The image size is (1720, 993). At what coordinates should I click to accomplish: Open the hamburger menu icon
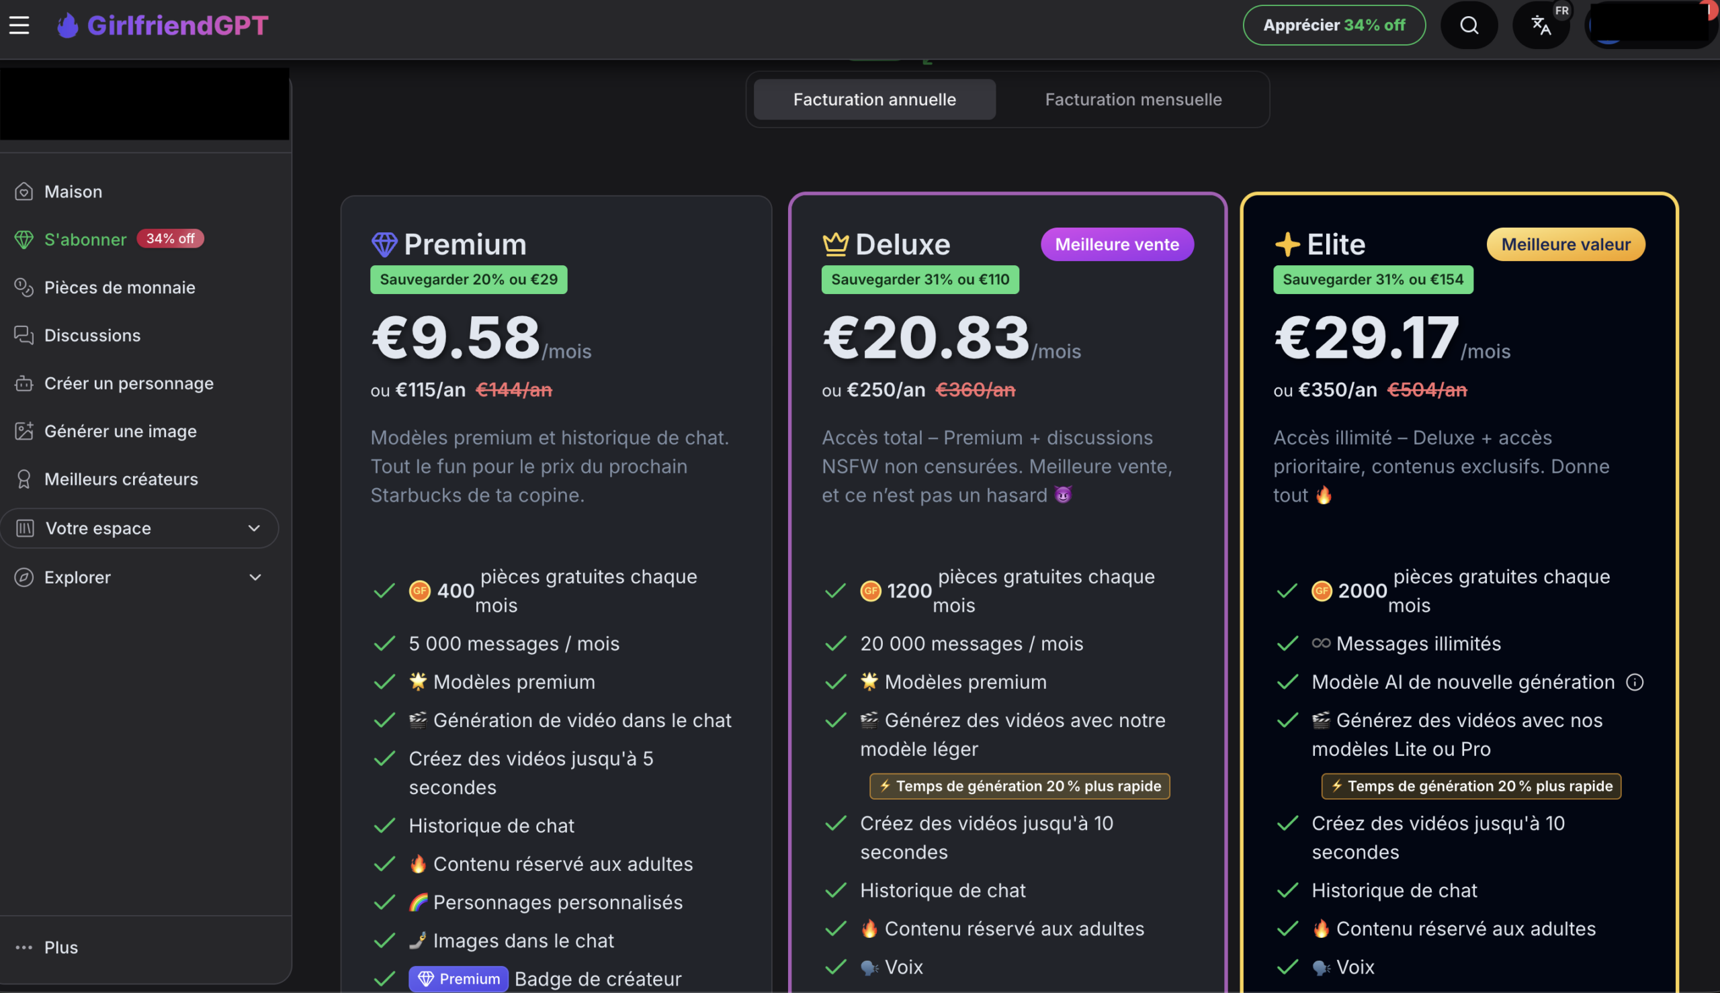point(19,26)
